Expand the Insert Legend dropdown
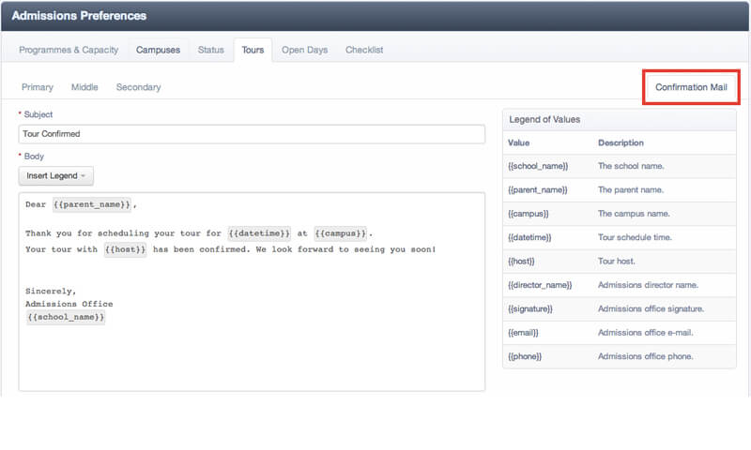Viewport: 751px width, 450px height. pyautogui.click(x=56, y=176)
